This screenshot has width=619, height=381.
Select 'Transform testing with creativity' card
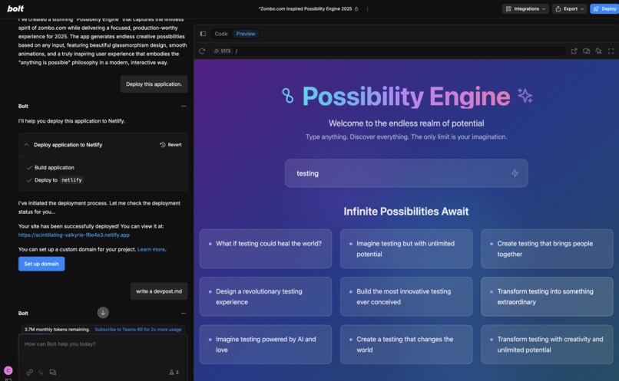(547, 344)
